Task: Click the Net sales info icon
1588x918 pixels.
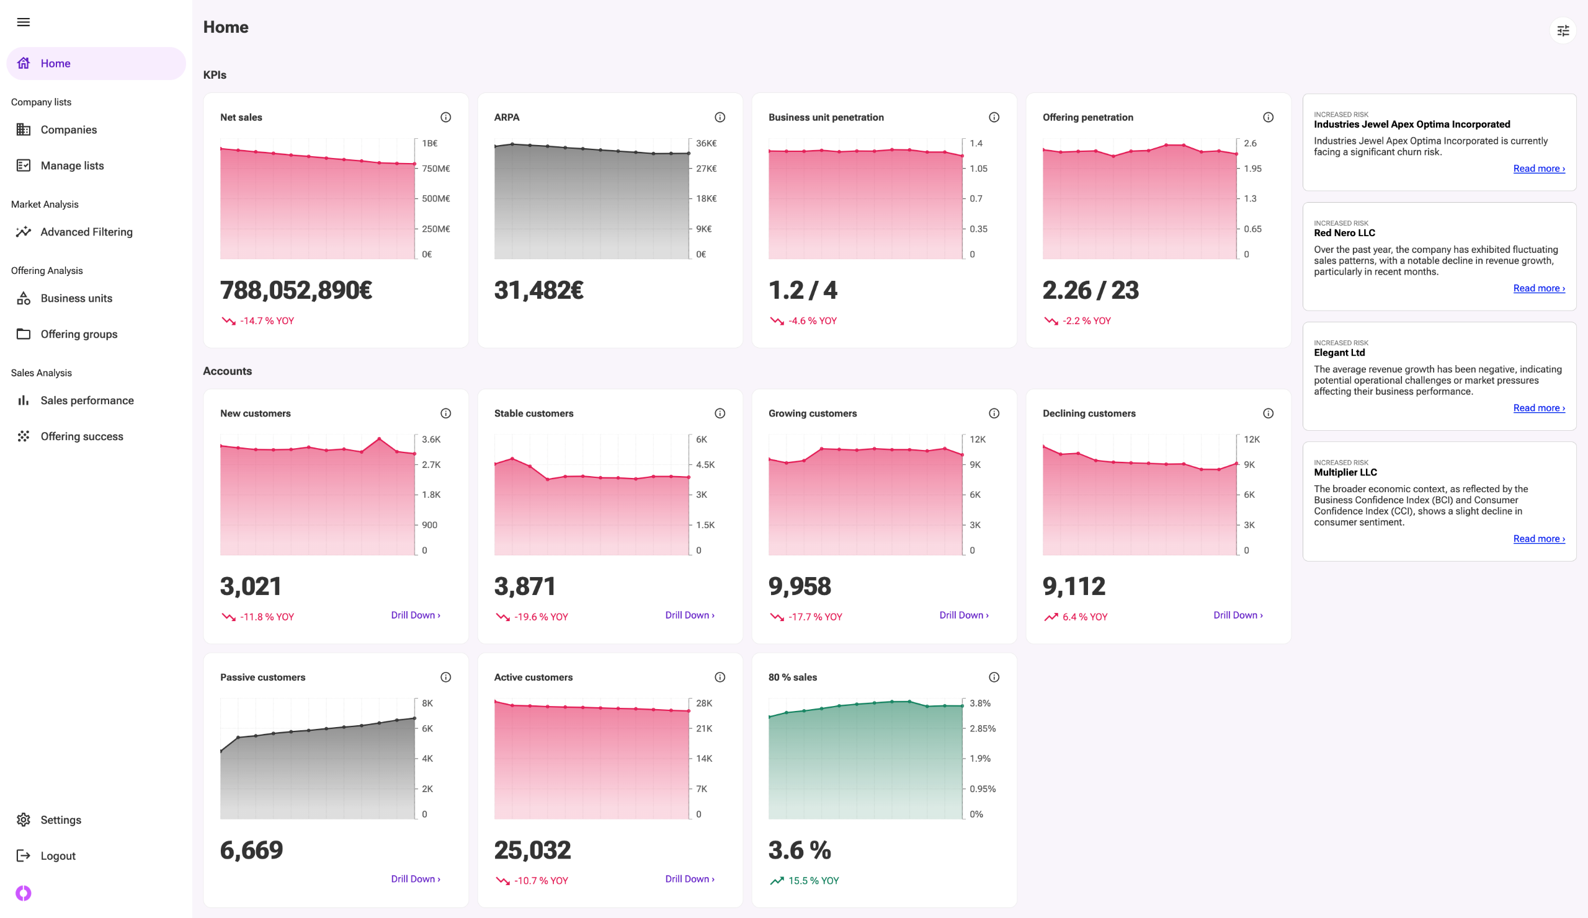Action: coord(445,117)
